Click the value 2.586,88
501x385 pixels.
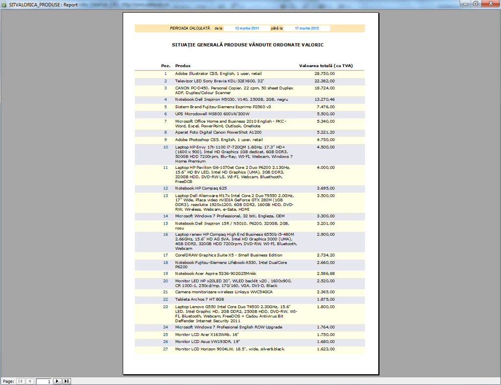point(326,274)
